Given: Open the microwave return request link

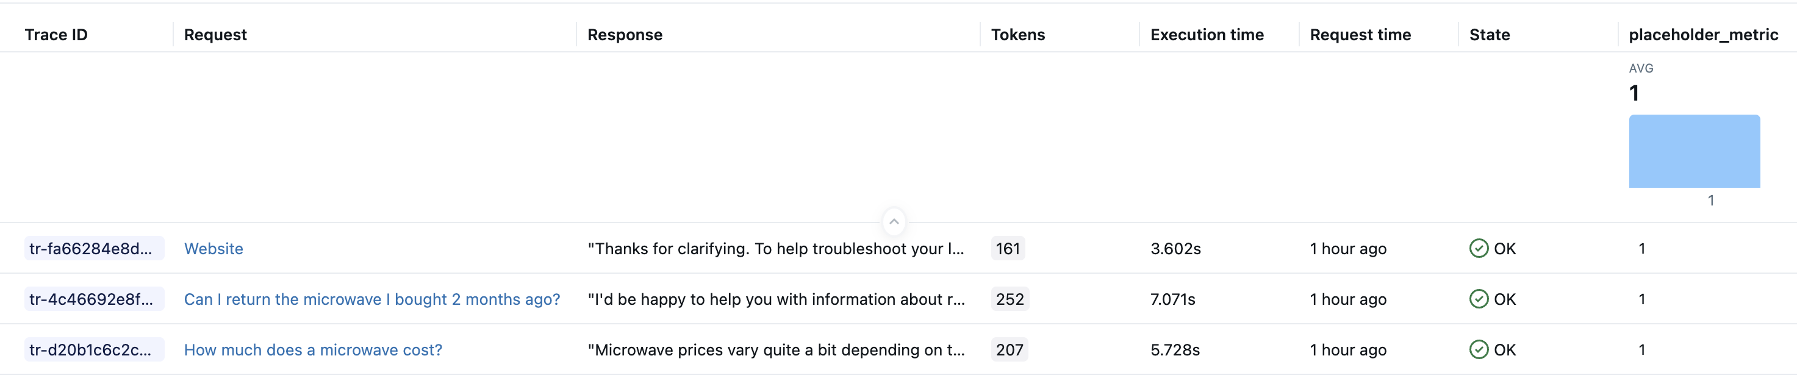Looking at the screenshot, I should click(372, 299).
